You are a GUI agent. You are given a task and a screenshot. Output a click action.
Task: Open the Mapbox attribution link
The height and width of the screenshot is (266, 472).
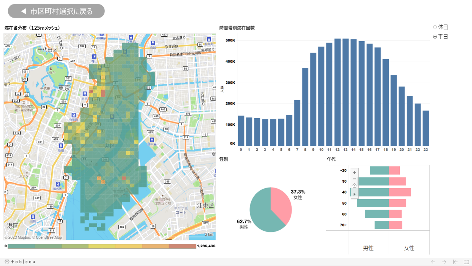point(18,238)
